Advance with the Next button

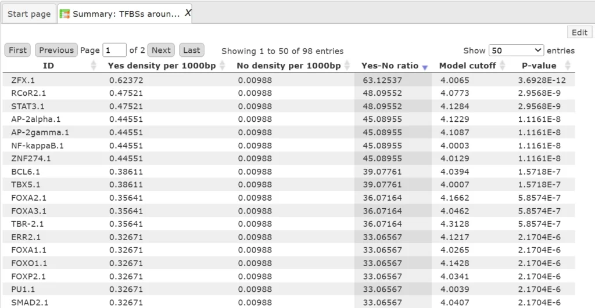[x=161, y=50]
